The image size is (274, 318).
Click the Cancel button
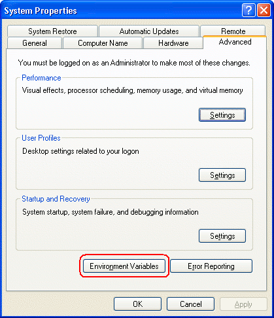coord(190,304)
